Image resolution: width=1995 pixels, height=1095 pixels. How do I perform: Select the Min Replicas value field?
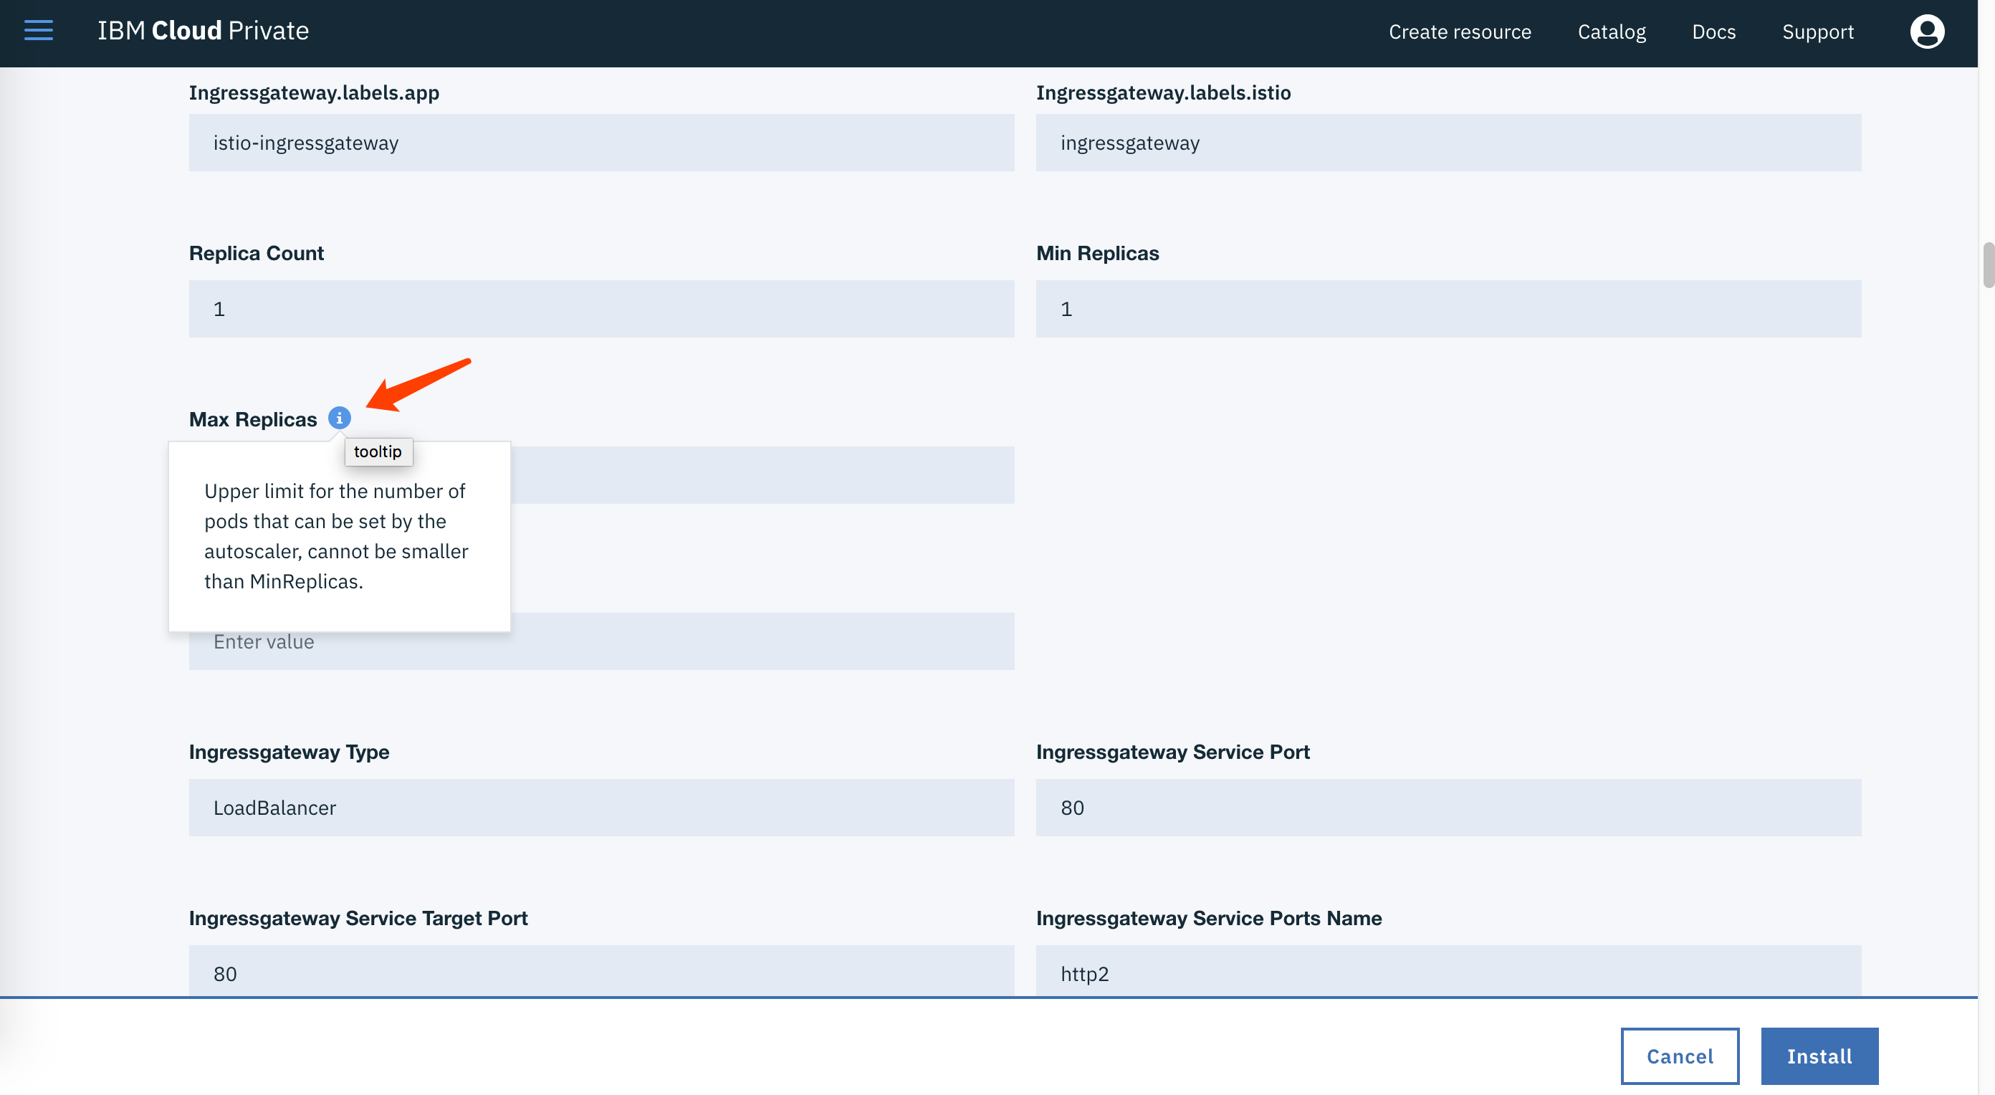coord(1448,308)
